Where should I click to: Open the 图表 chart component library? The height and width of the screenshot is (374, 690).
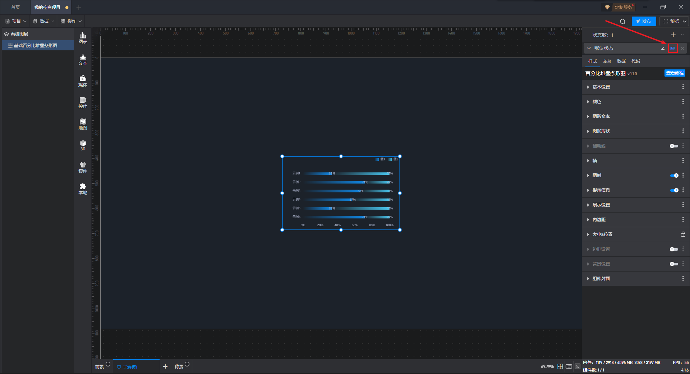(83, 38)
